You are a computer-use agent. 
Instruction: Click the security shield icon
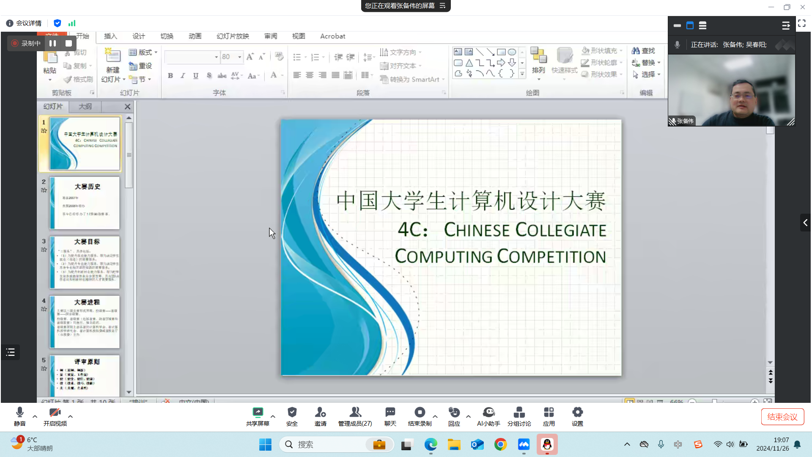tap(292, 413)
